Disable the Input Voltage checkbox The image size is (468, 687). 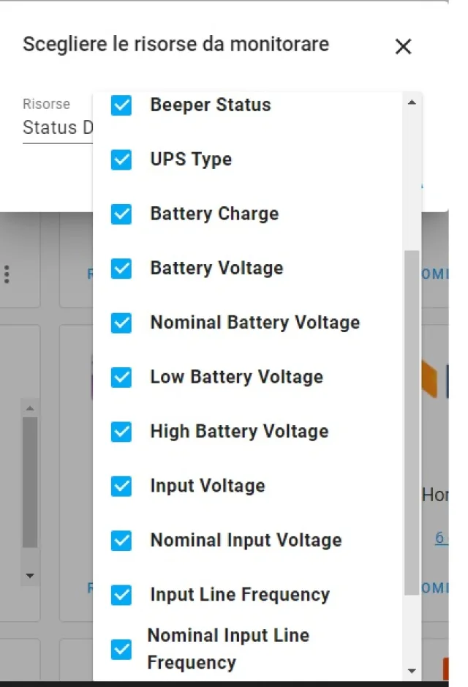point(121,486)
